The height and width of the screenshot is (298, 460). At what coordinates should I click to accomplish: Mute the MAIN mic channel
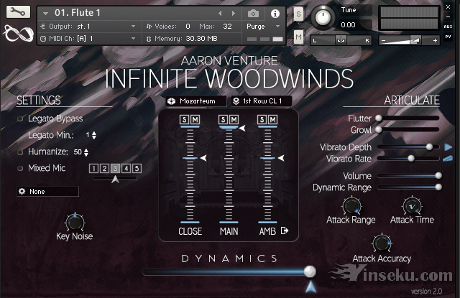tap(234, 119)
